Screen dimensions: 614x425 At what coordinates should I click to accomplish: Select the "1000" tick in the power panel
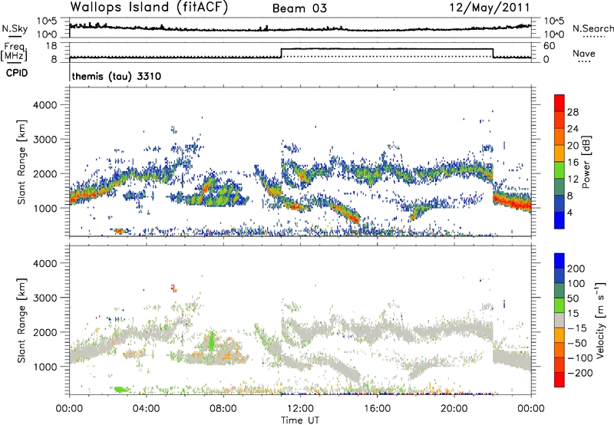tap(45, 208)
